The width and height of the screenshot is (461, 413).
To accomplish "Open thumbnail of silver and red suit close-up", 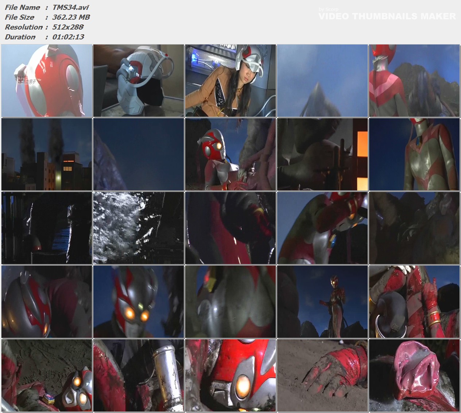I will 230,302.
